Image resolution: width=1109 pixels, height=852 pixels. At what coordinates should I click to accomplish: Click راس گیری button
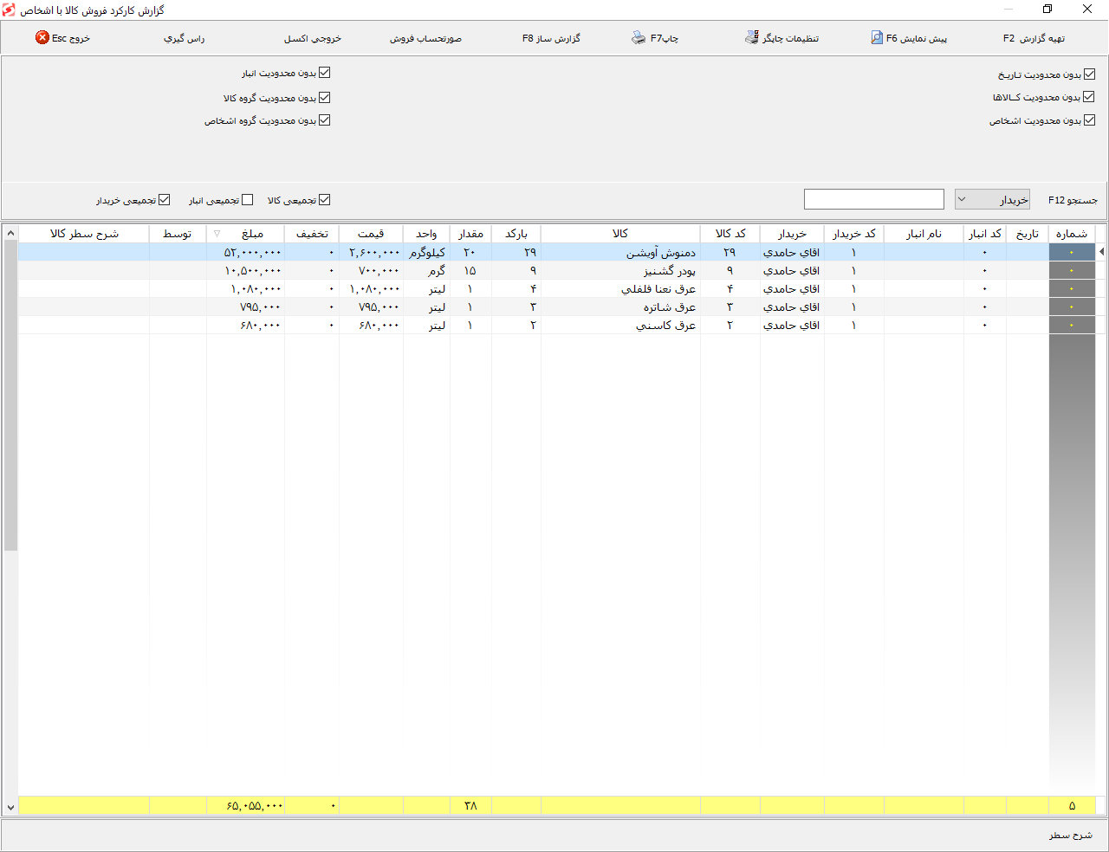tap(185, 38)
